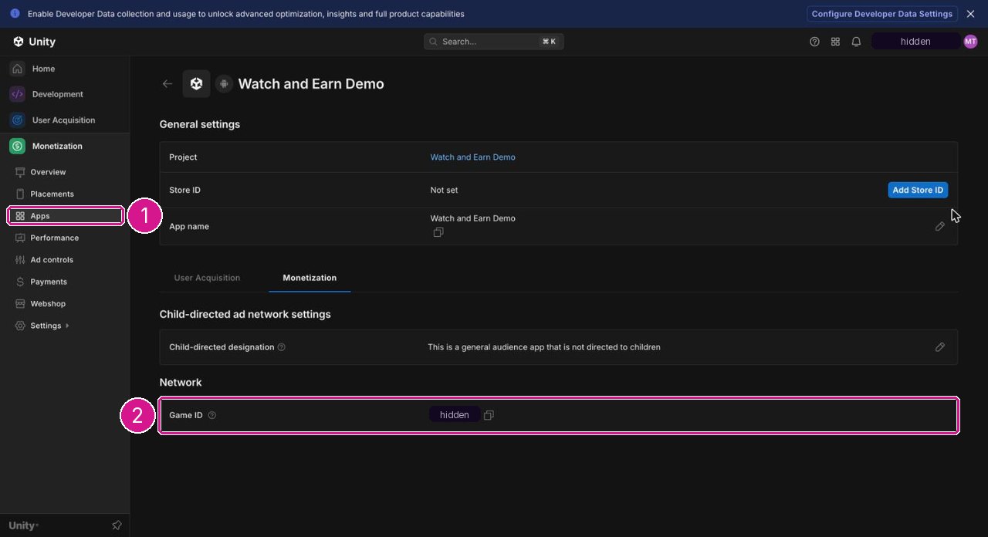Show Child-directed designation help tooltip

(281, 347)
